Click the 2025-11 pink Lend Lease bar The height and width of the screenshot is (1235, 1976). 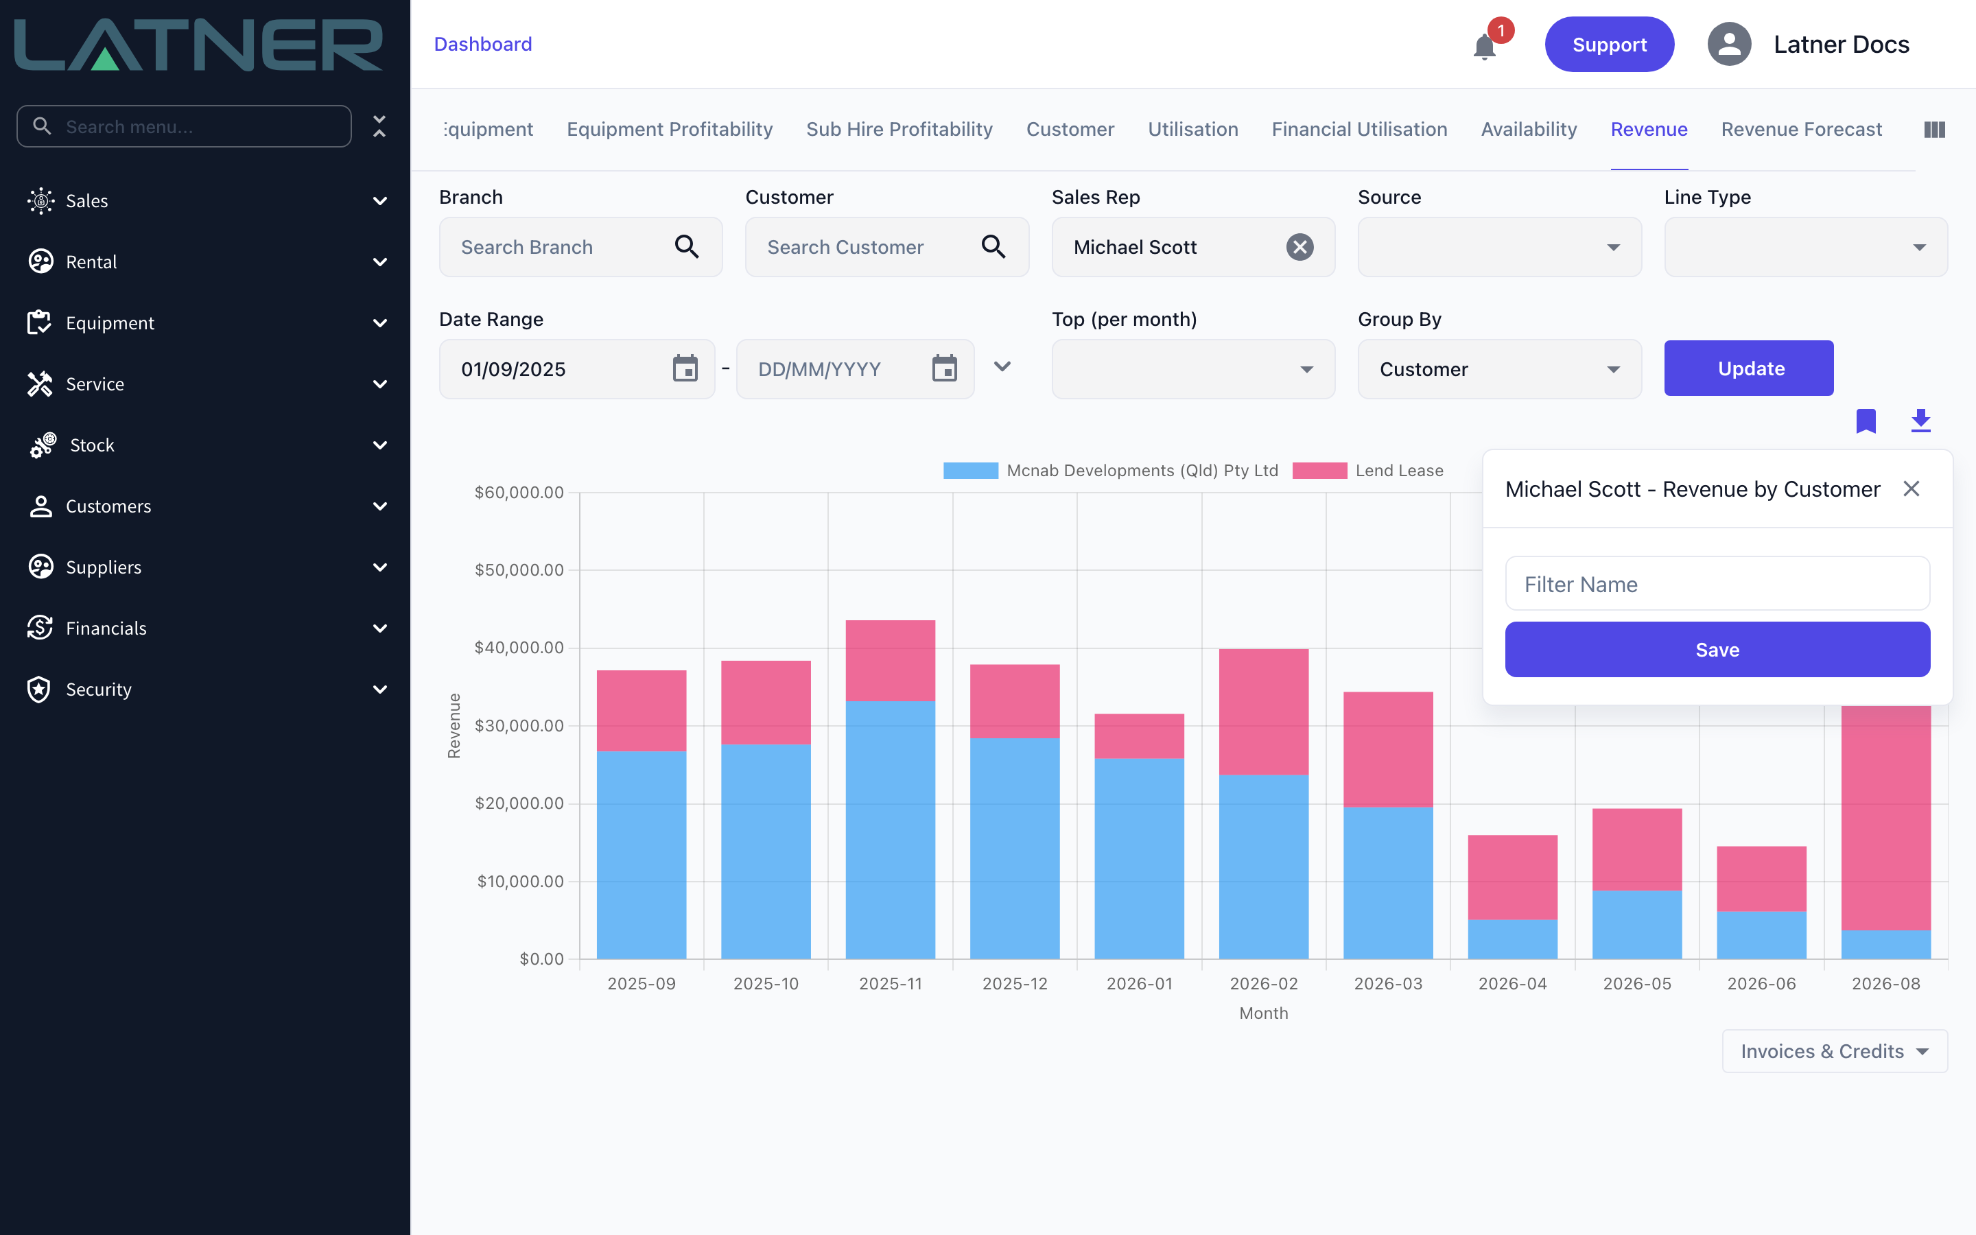click(x=890, y=660)
